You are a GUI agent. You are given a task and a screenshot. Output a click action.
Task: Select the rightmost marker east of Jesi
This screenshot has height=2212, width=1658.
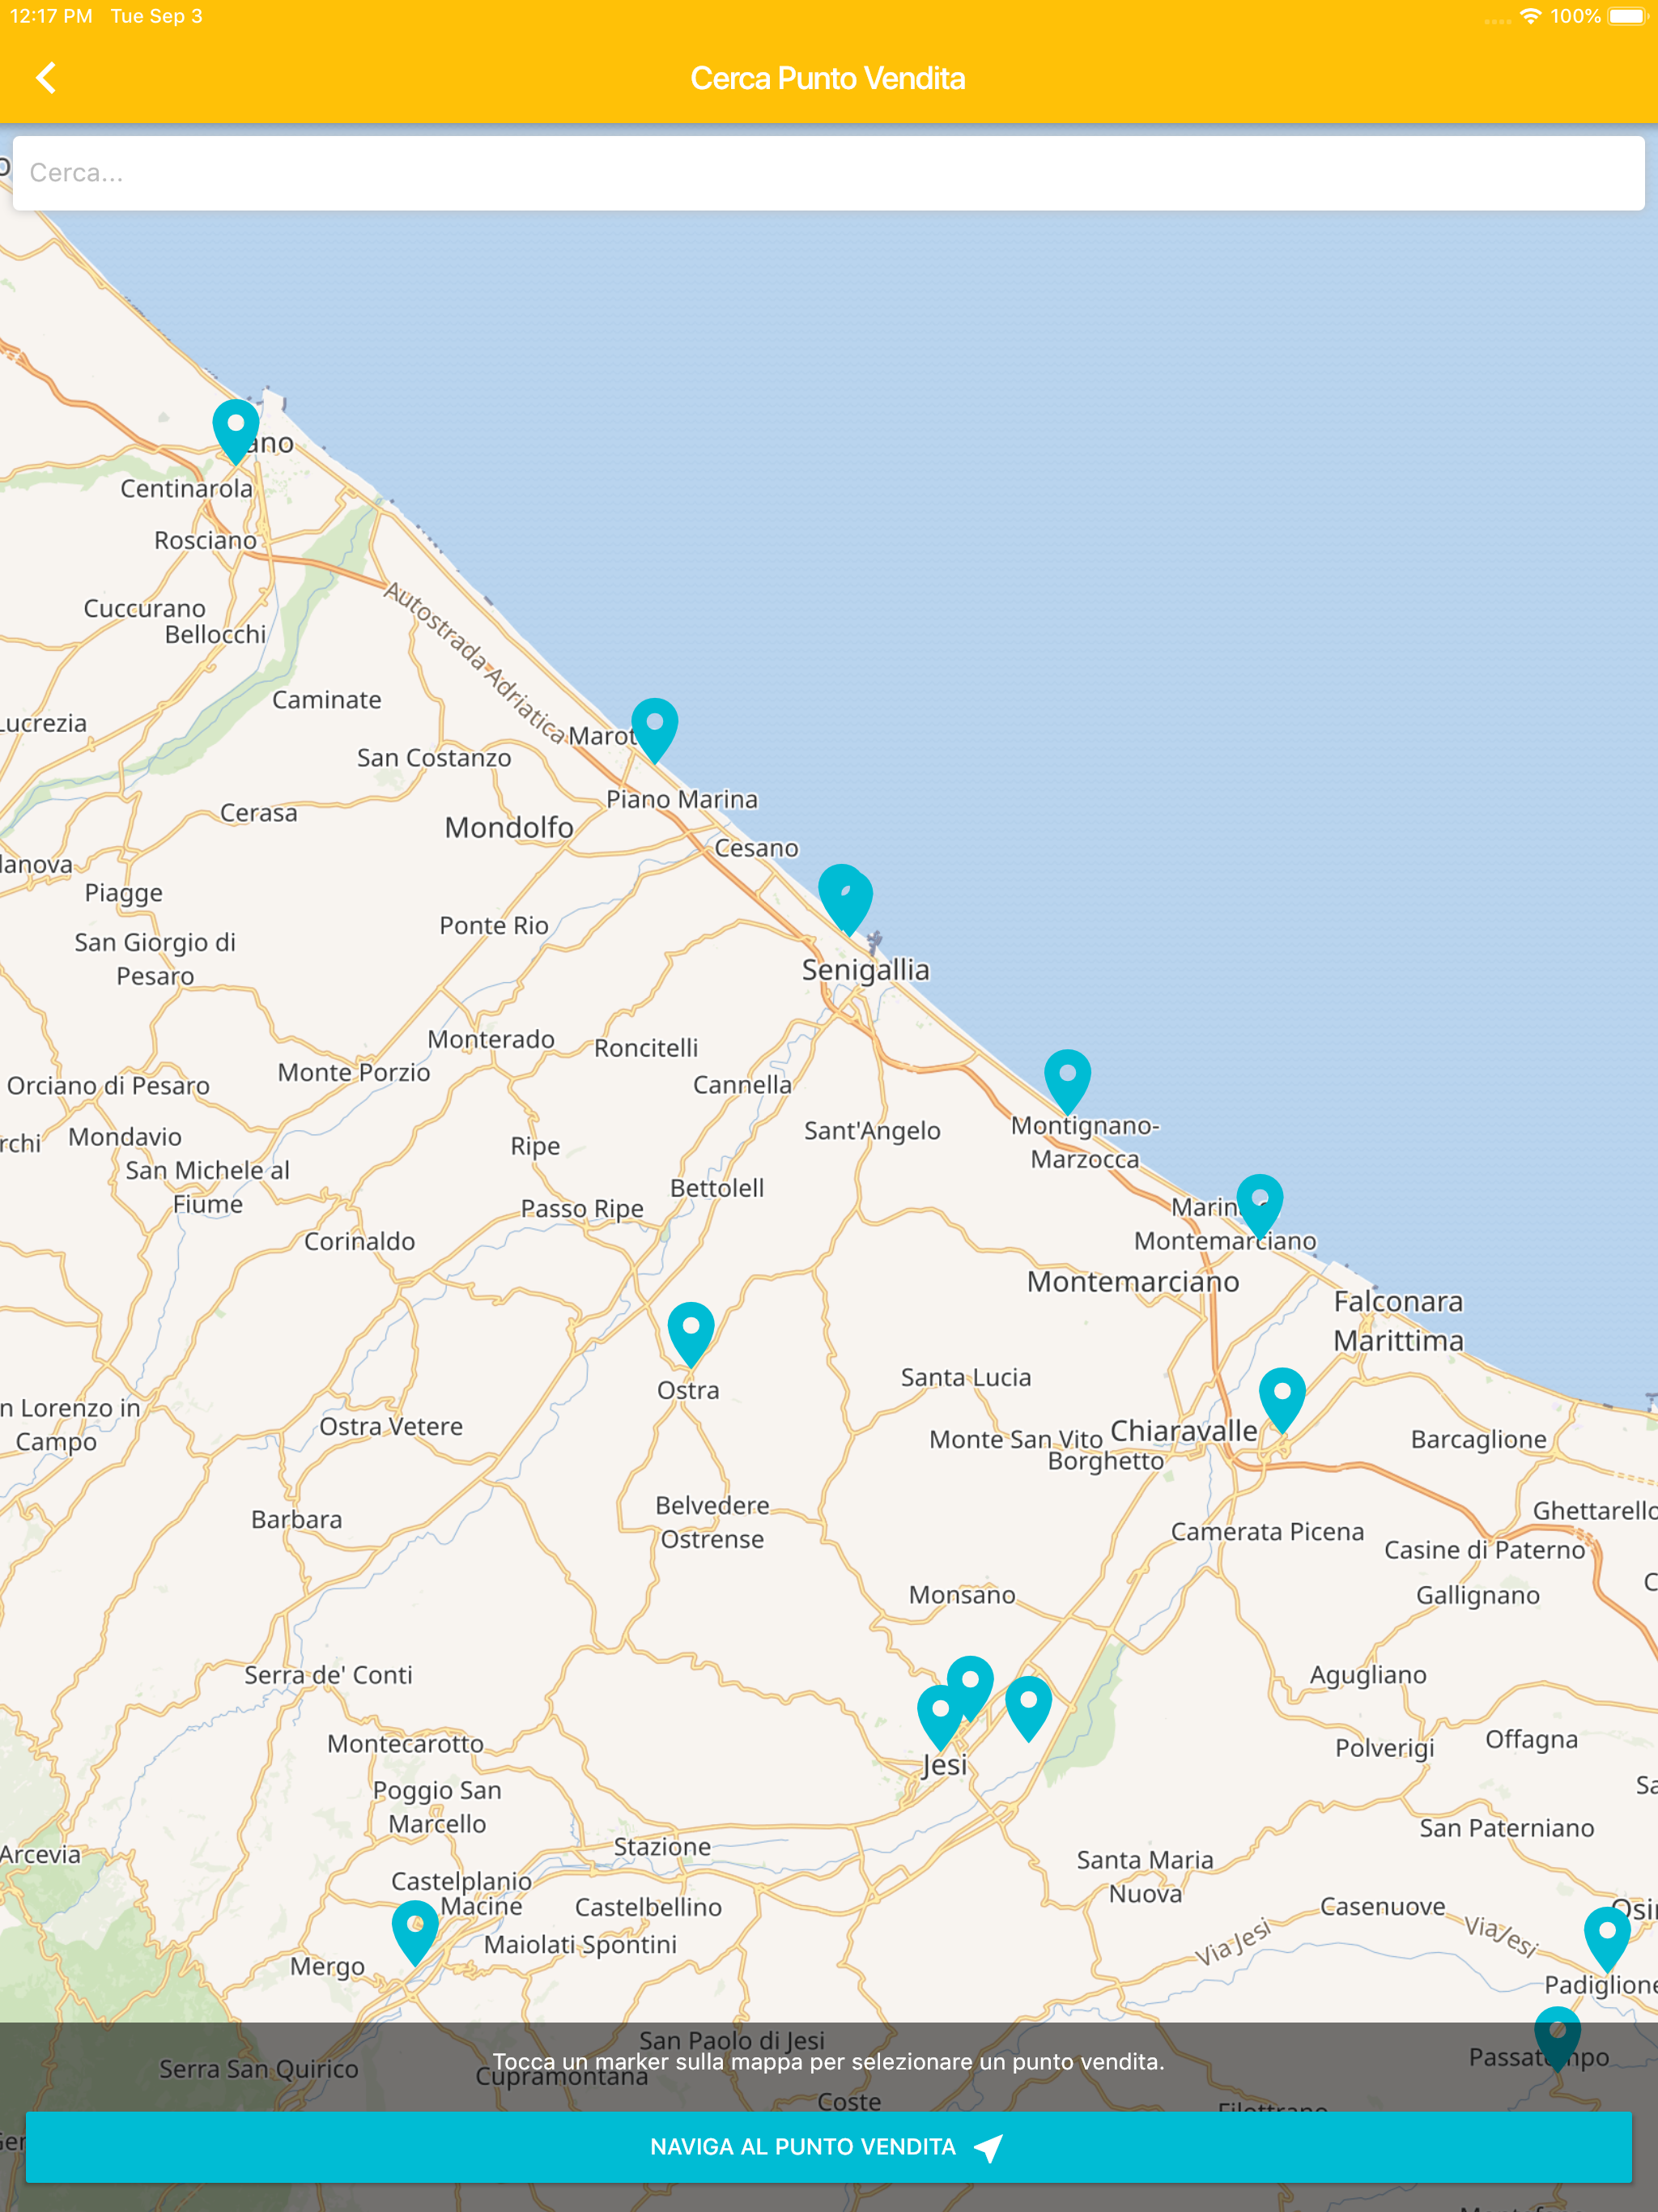pyautogui.click(x=1028, y=1704)
